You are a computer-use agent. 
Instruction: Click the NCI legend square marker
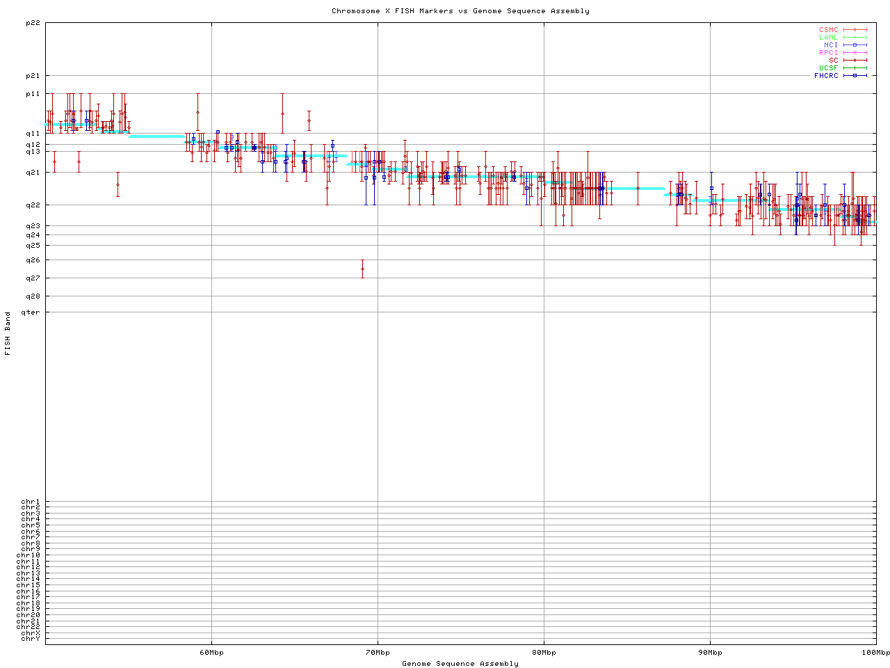[855, 45]
